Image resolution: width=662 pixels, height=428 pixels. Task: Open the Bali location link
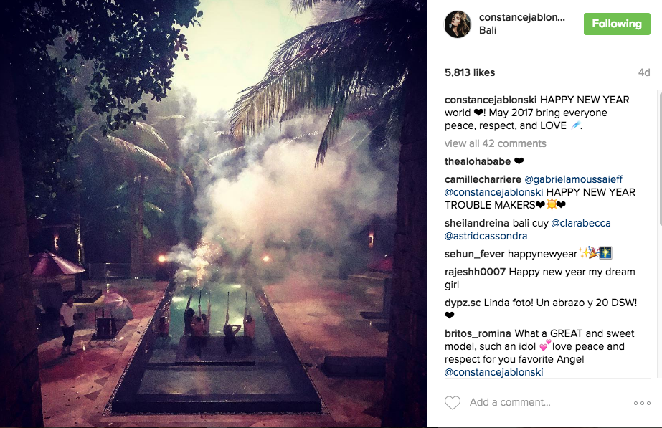click(x=488, y=30)
